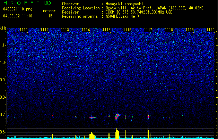Screen dimensions: 218x139
Task: Click the timestamp 04.03.02 11:10
Action: pyautogui.click(x=18, y=16)
